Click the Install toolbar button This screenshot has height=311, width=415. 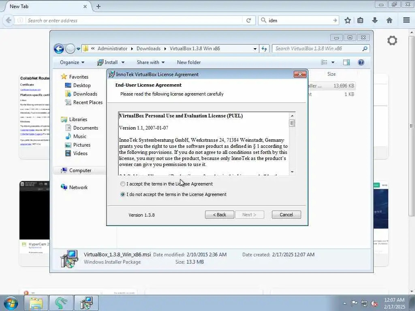[107, 62]
